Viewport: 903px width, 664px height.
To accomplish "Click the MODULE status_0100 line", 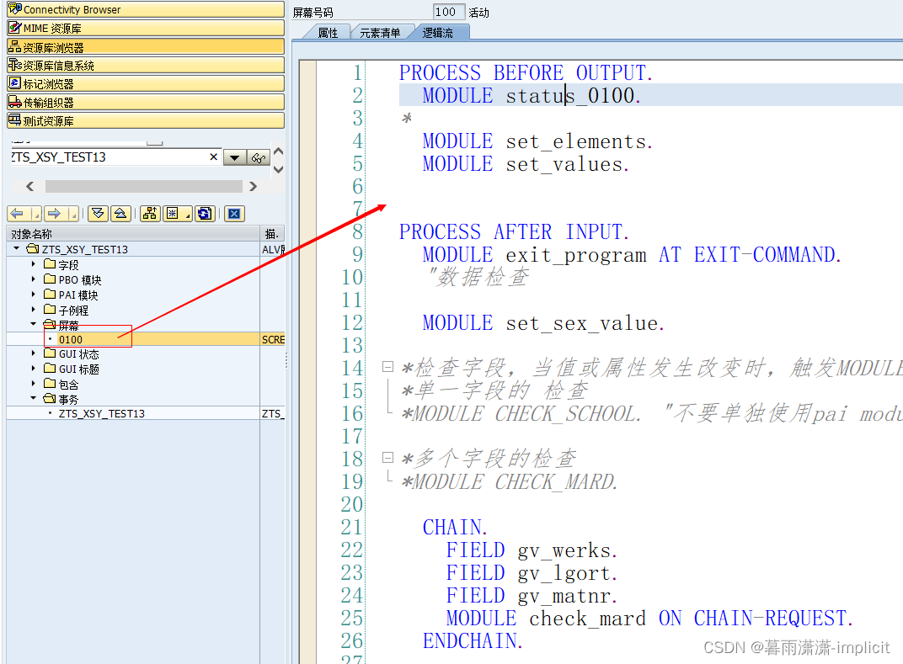I will (531, 95).
